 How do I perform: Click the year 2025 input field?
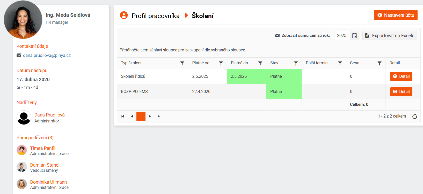(342, 36)
